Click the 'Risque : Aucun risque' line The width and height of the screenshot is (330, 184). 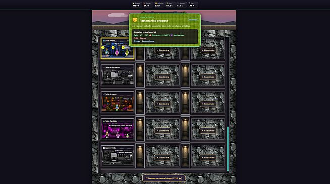[144, 41]
